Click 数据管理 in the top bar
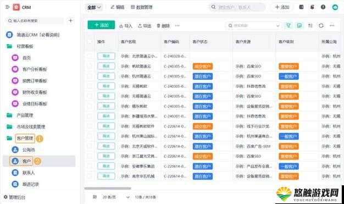This screenshot has width=344, height=204. [x=142, y=7]
